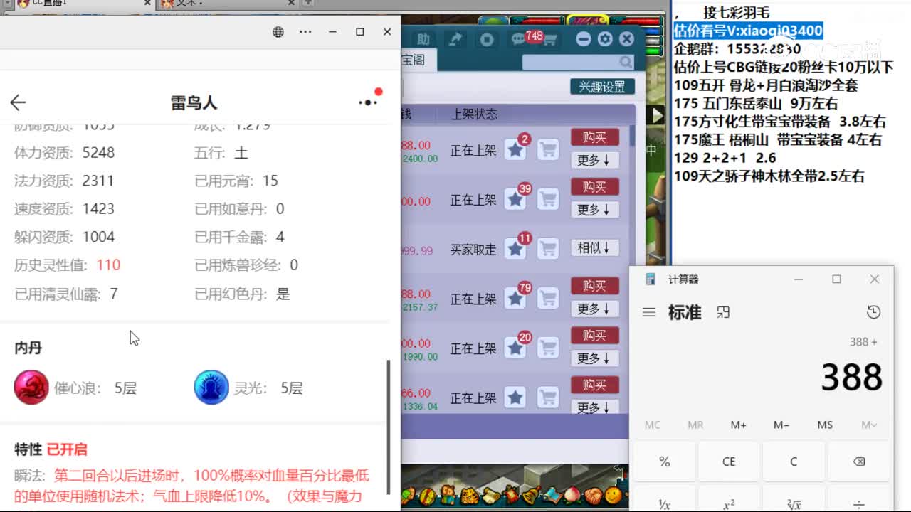This screenshot has height=512, width=911.
Task: Enable calculator keep-on-top mode
Action: tap(725, 311)
